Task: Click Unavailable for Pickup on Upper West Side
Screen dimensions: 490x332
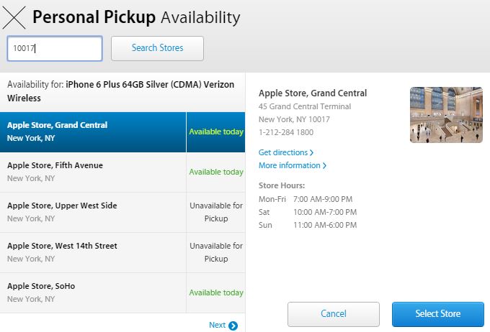Action: [x=216, y=212]
